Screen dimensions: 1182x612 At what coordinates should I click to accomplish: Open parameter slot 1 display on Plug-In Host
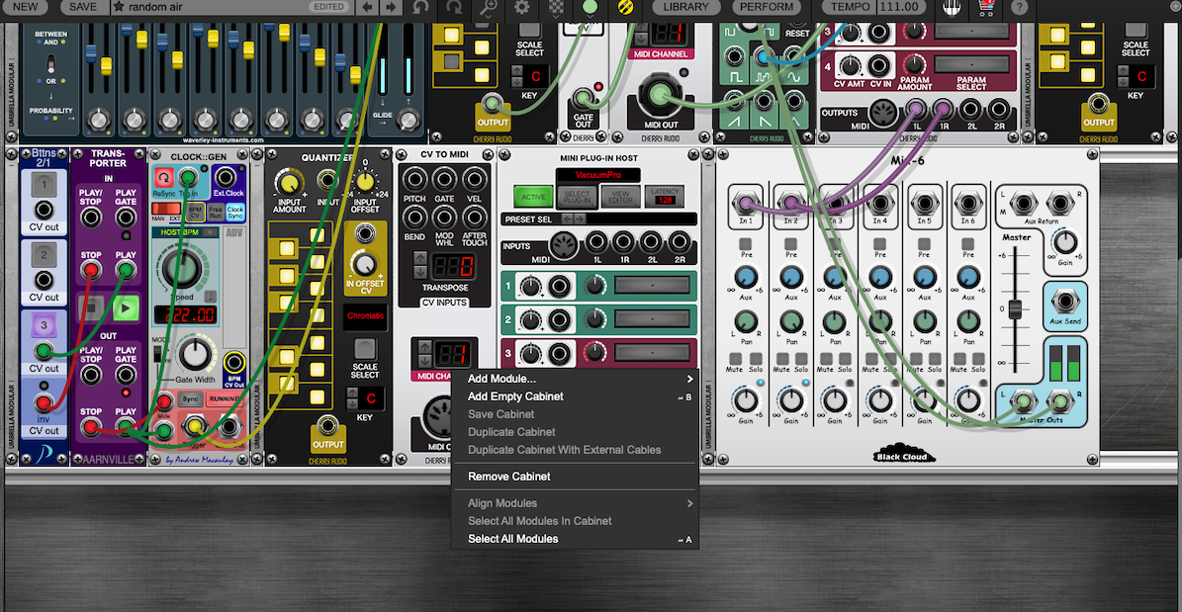[x=652, y=285]
